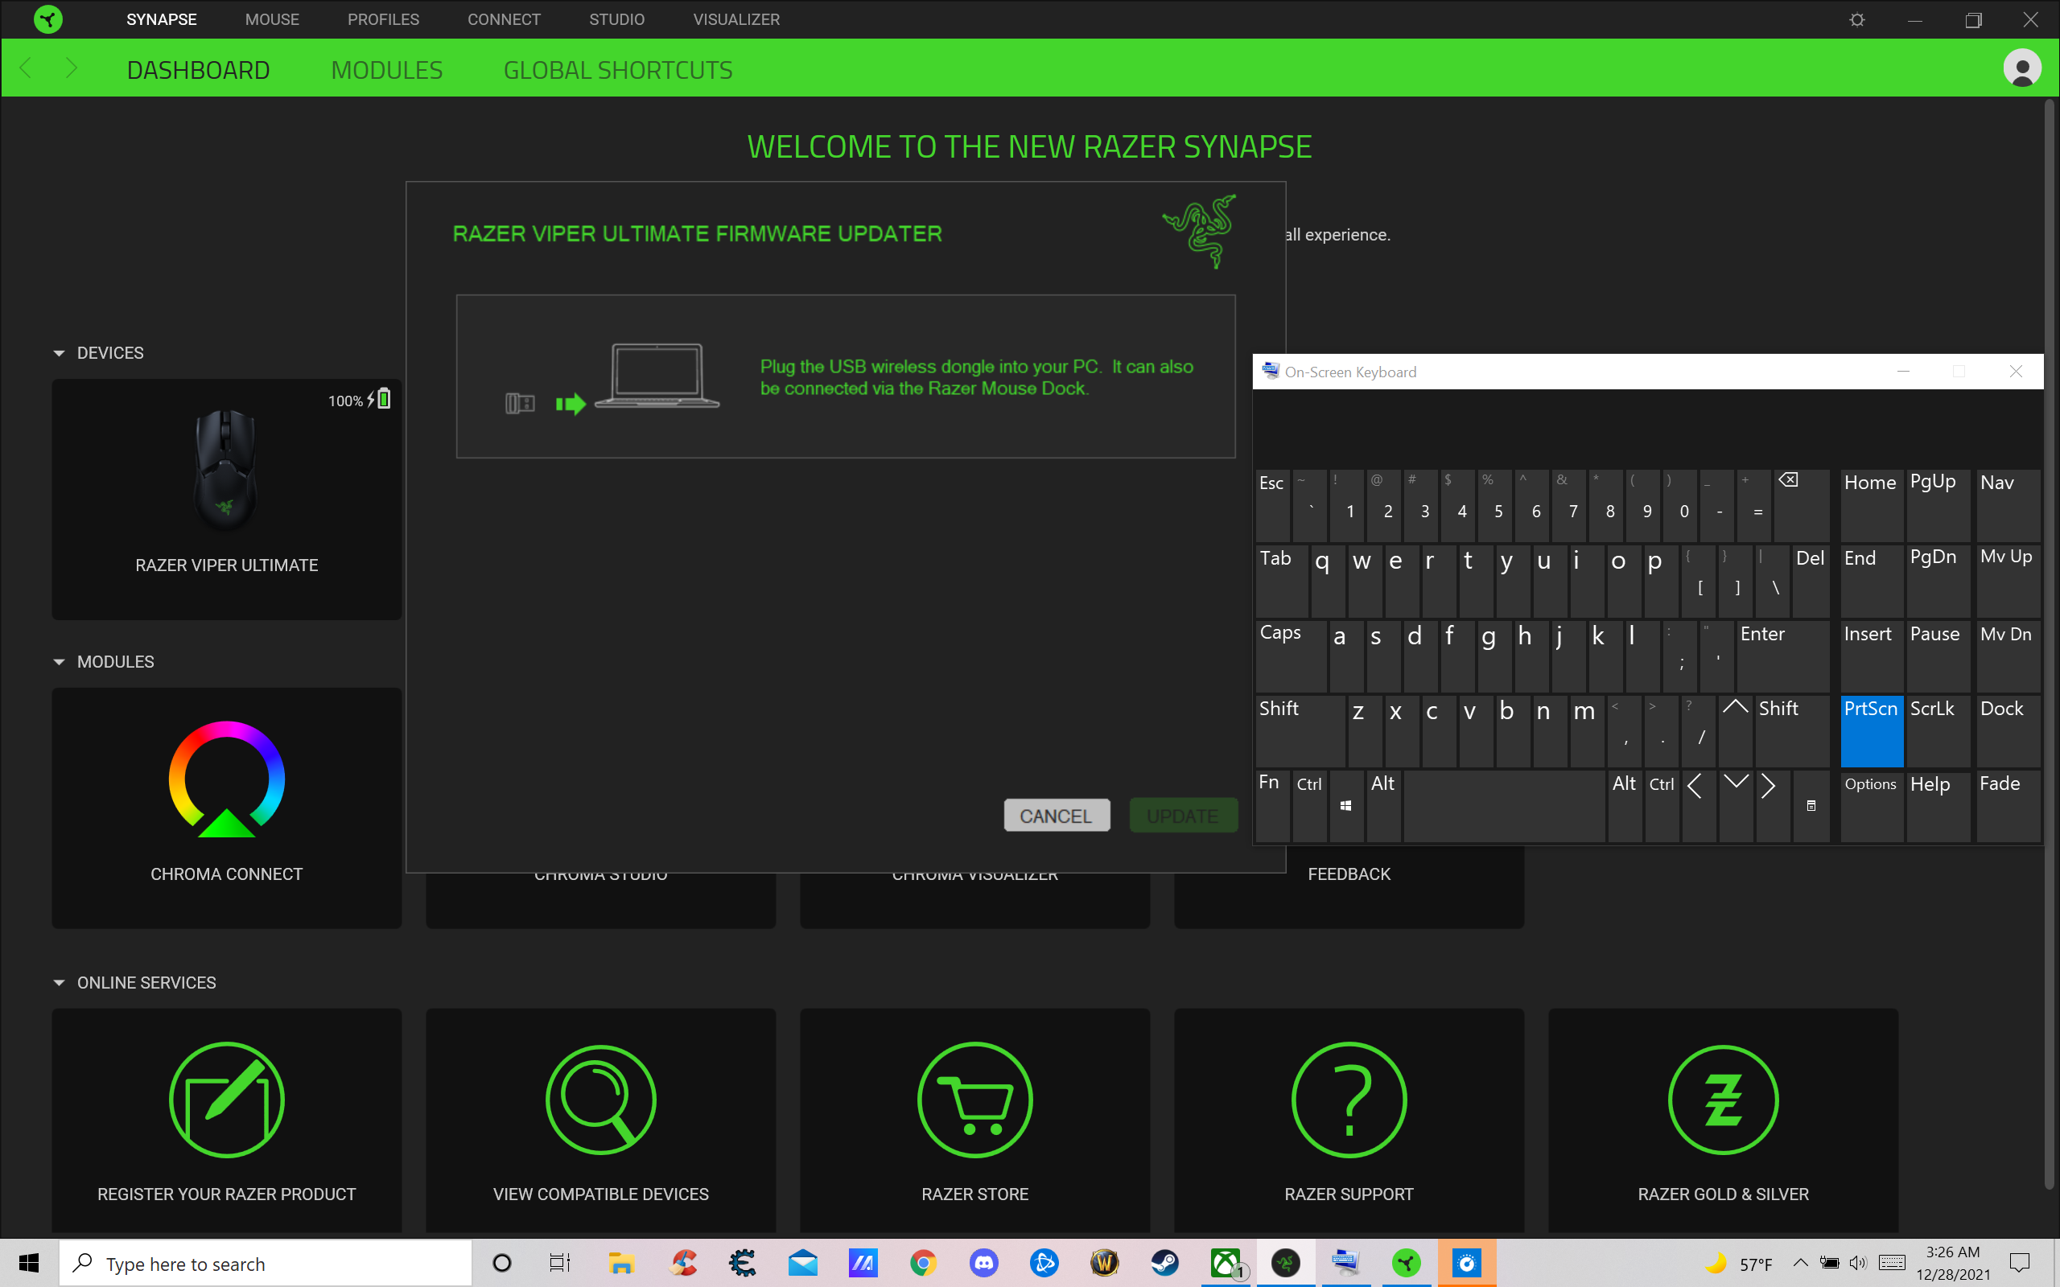Toggle left Alt on On-Screen Keyboard
The width and height of the screenshot is (2060, 1287).
coord(1383,806)
